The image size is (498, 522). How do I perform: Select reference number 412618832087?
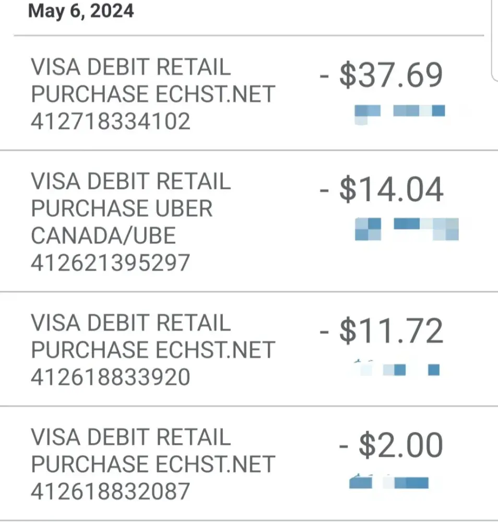coord(111,491)
